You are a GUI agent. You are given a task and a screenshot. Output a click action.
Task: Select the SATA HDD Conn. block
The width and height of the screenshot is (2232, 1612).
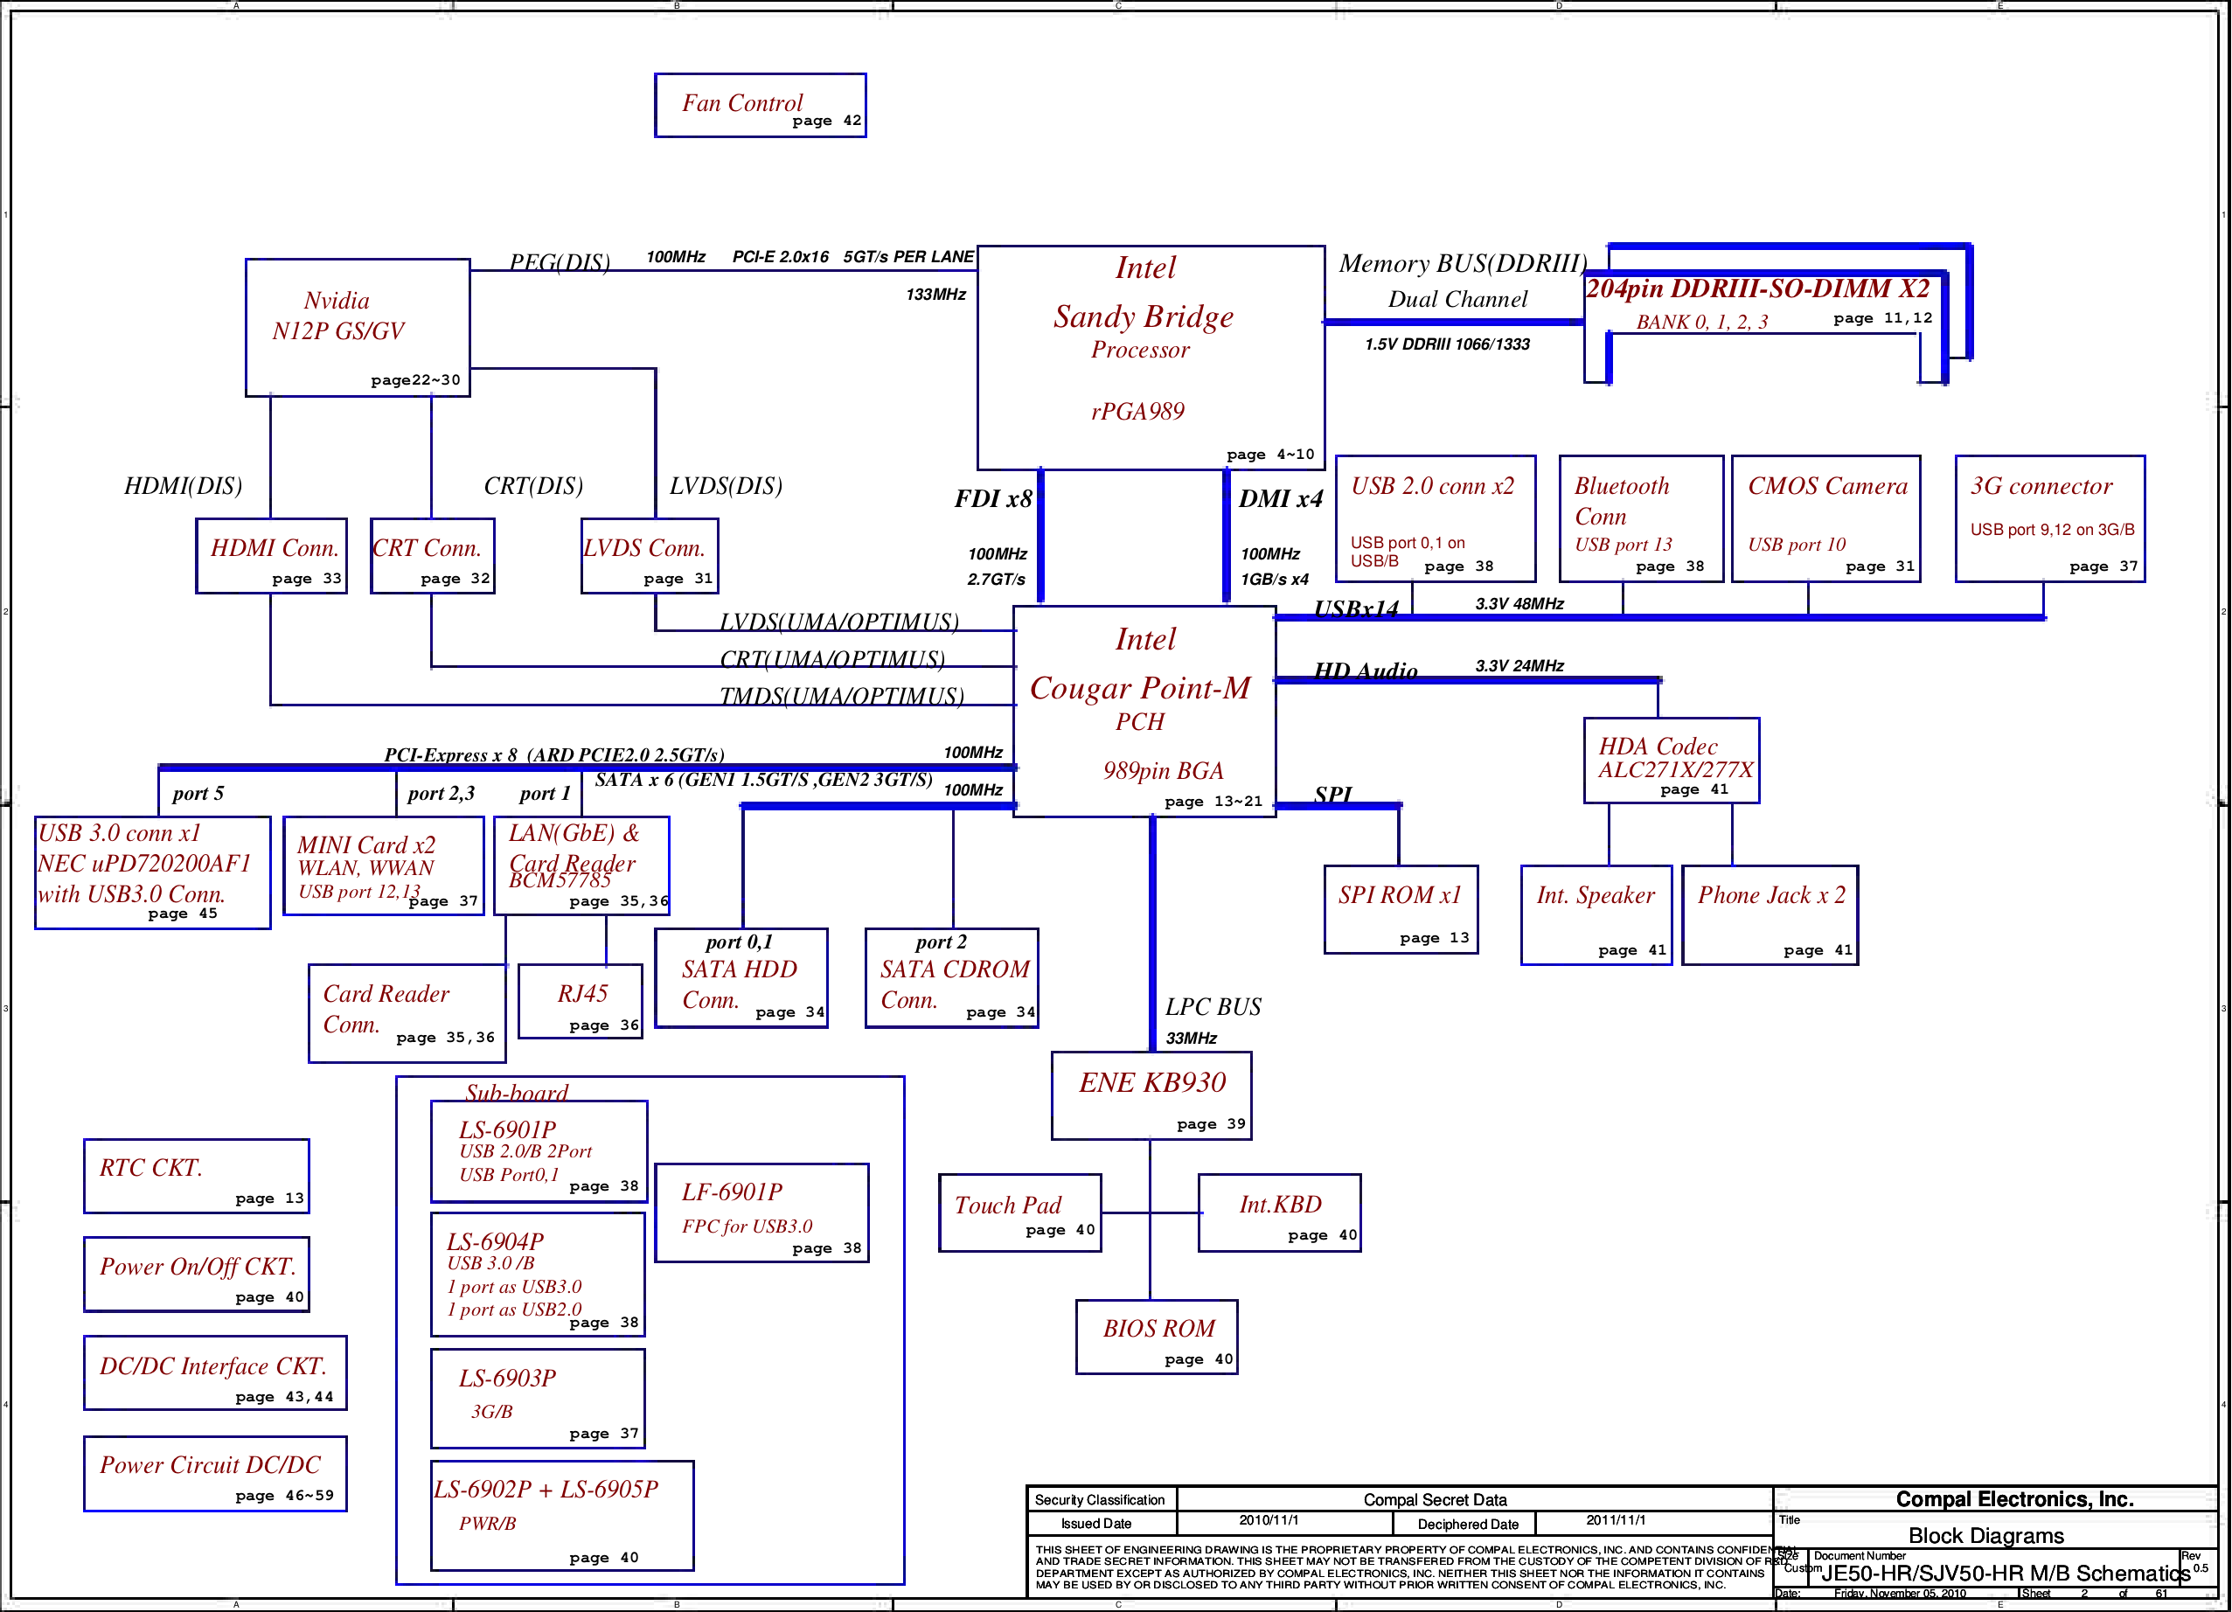[x=740, y=978]
